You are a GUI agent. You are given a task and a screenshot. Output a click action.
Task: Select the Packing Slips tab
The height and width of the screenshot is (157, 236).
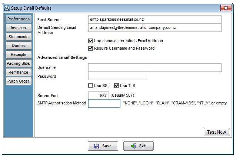[x=19, y=63]
